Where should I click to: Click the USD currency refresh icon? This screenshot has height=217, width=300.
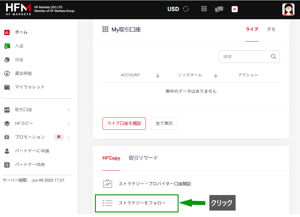[186, 9]
